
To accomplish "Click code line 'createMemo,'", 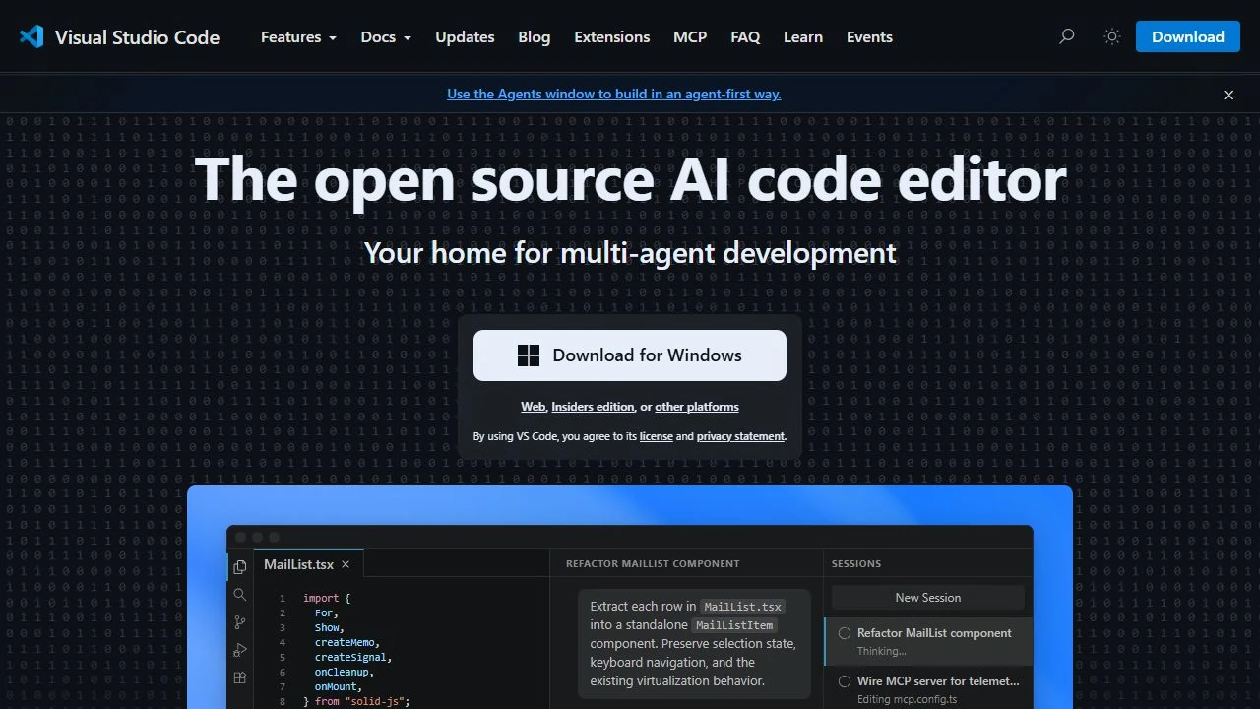I will click(x=346, y=642).
